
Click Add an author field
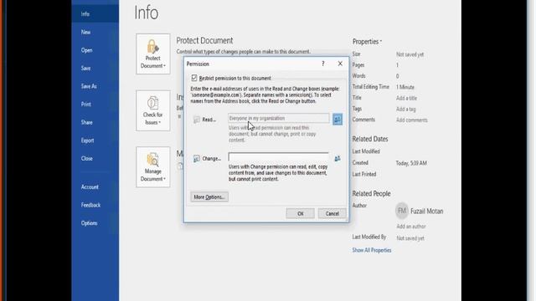[411, 227]
